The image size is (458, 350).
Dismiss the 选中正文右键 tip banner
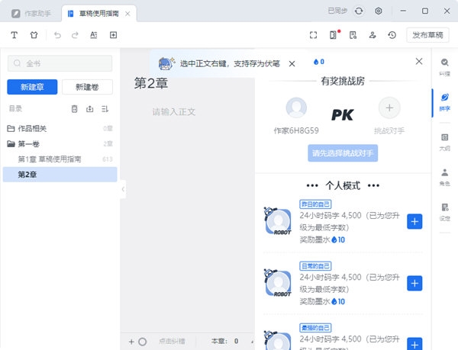tap(292, 63)
